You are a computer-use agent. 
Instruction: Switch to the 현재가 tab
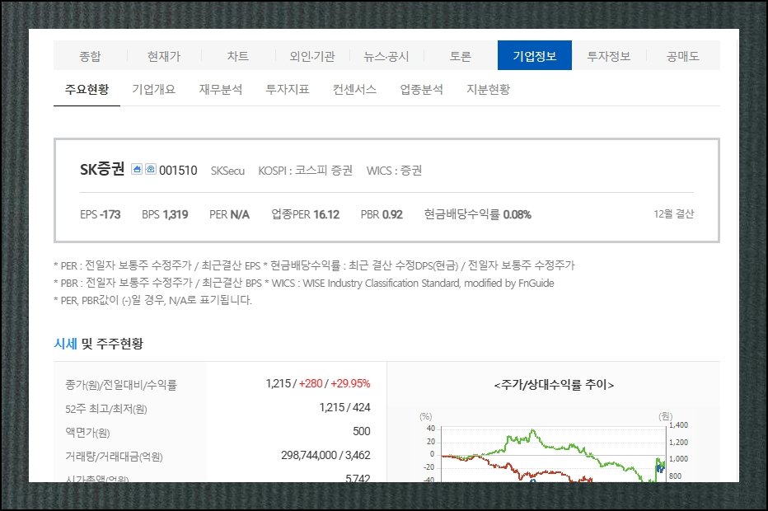[164, 56]
